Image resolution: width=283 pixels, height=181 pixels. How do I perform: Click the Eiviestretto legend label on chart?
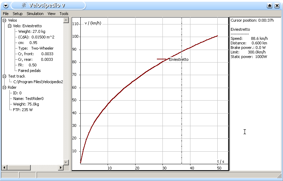click(x=179, y=59)
